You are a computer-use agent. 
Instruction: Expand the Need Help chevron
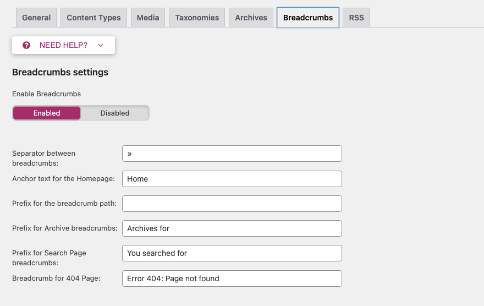click(101, 45)
